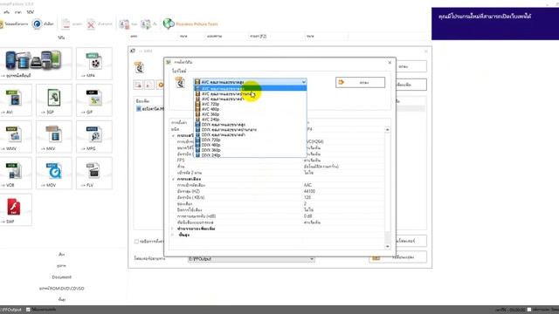The height and width of the screenshot is (314, 559).
Task: Choose the GIF conversion tile
Action: tap(94, 100)
